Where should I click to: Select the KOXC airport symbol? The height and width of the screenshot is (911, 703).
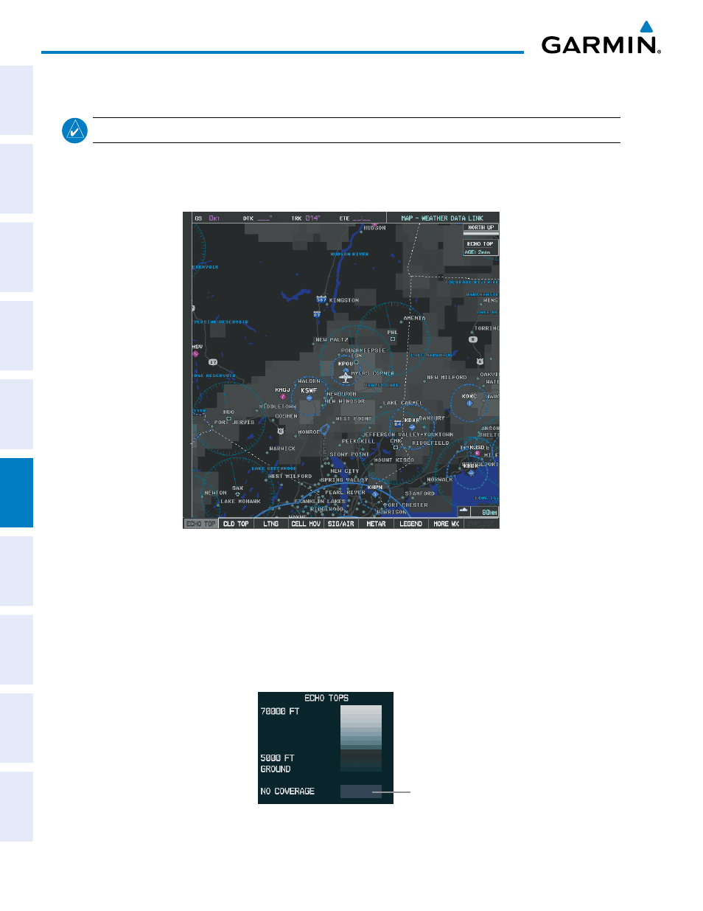pos(469,403)
